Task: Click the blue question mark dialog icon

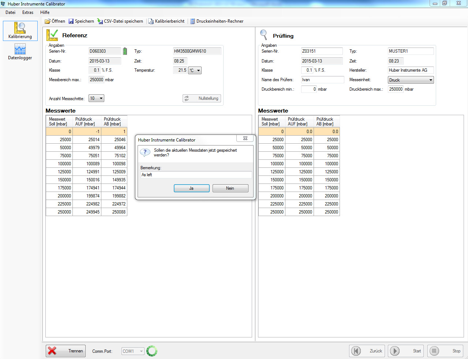Action: pos(145,152)
